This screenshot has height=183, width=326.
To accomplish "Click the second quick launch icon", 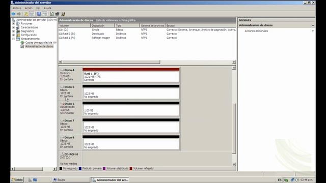I will (x=35, y=180).
